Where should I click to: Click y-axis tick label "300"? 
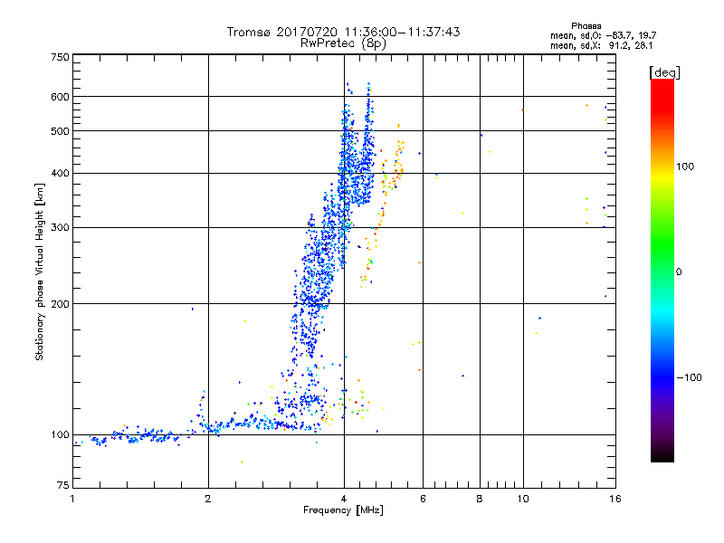[x=60, y=228]
